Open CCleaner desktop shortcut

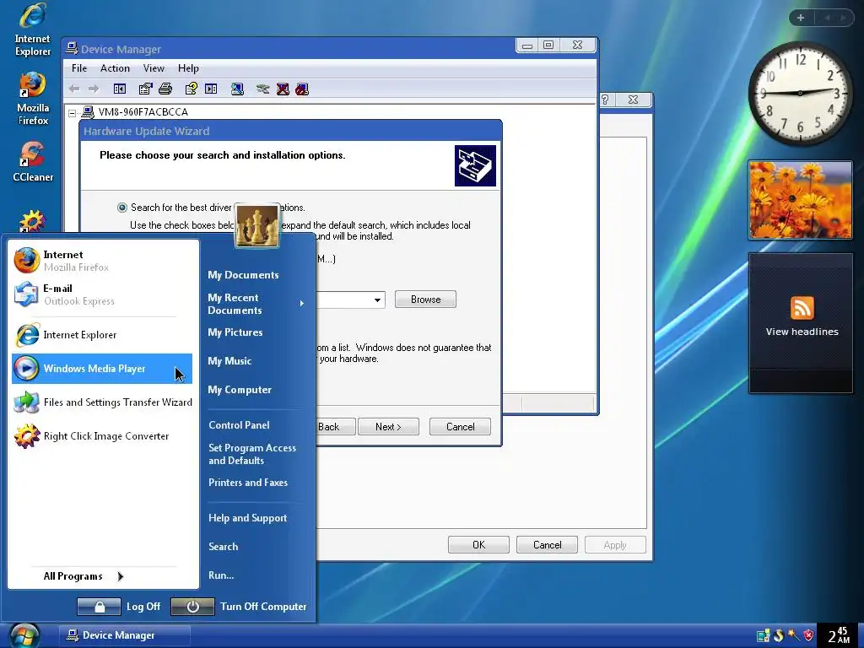click(x=33, y=163)
